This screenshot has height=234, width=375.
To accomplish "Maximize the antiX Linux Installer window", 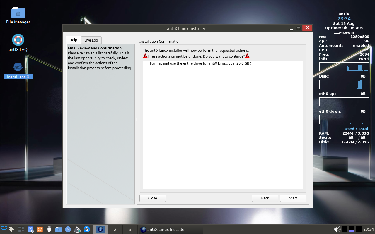I will point(299,28).
